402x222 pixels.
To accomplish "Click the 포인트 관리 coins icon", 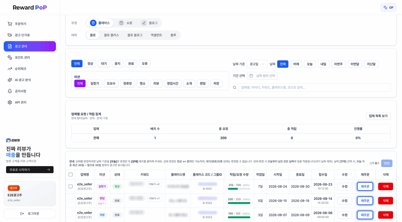I will coord(10,58).
